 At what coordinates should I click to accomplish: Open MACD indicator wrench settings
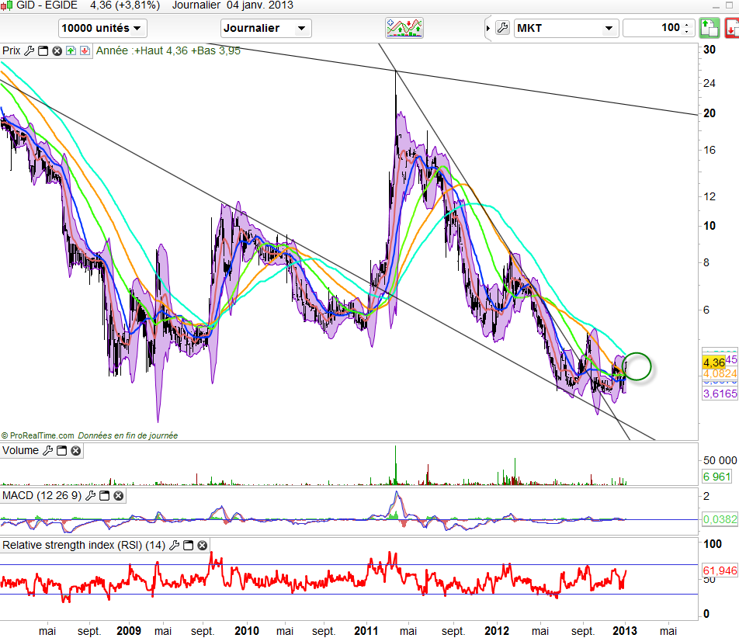91,495
